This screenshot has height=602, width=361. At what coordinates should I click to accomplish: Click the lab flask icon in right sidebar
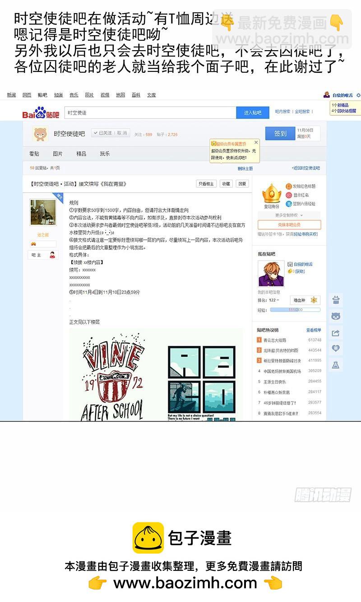[335, 365]
